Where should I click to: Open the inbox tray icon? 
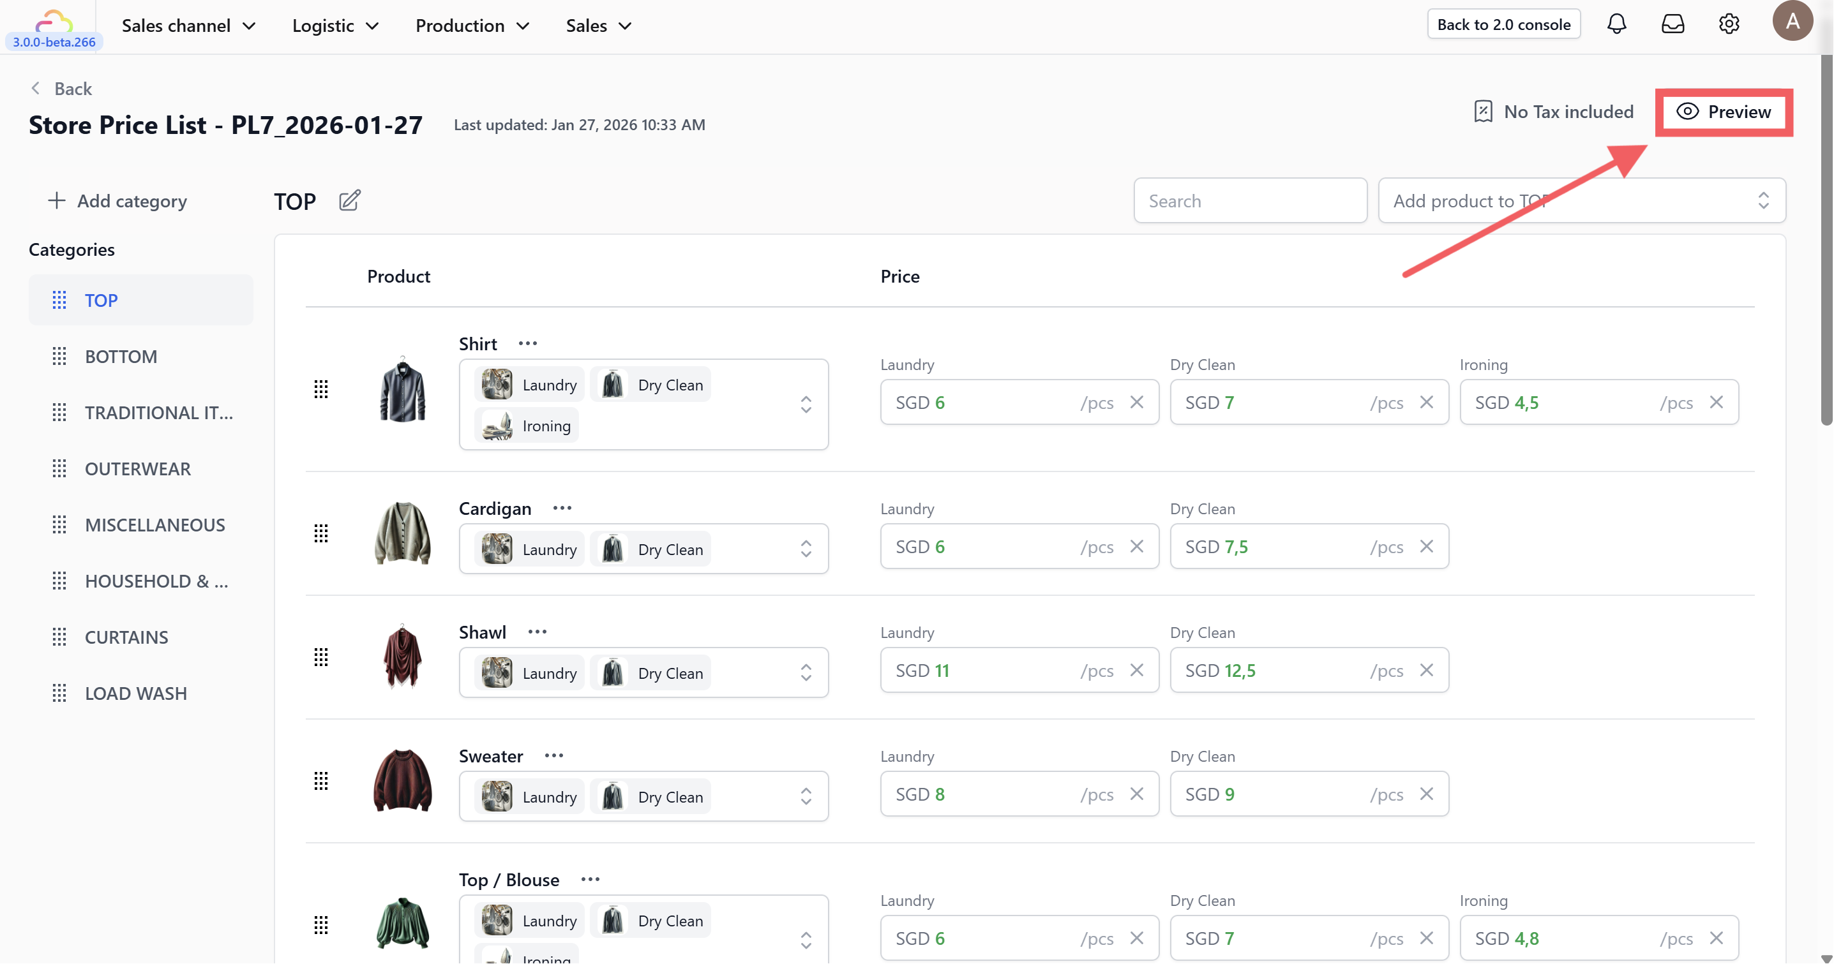[x=1672, y=24]
